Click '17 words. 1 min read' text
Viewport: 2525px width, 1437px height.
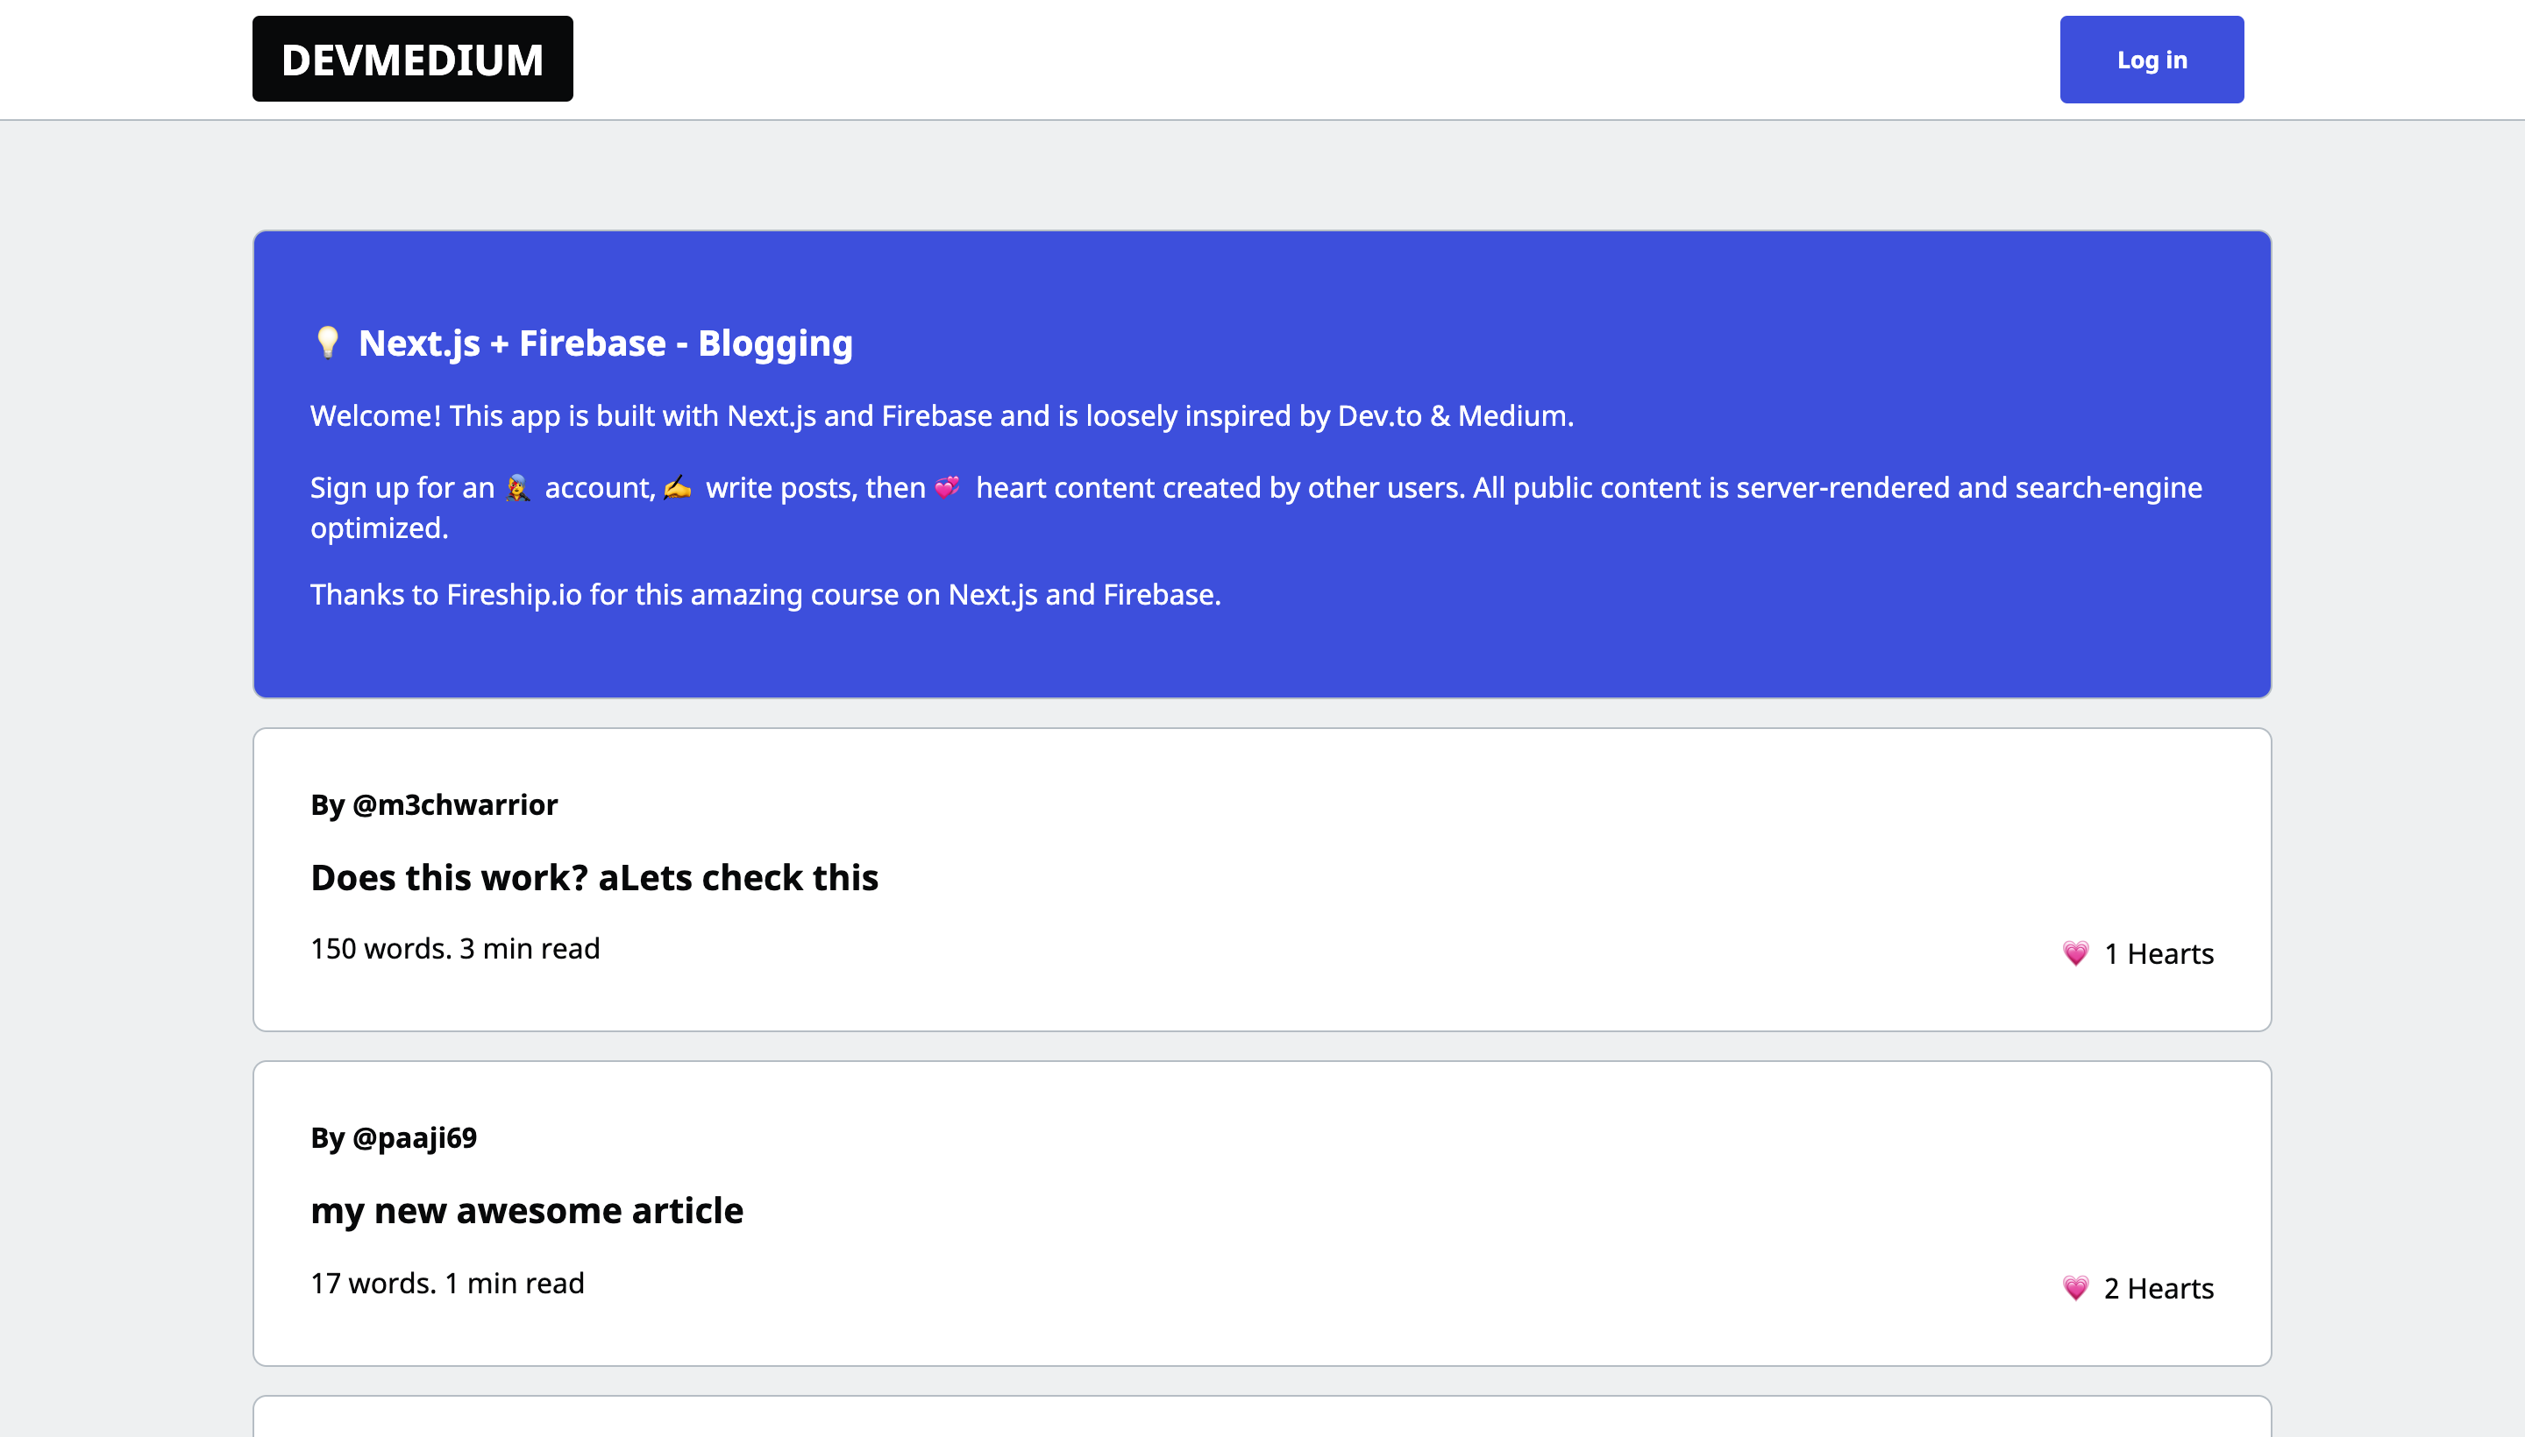(x=446, y=1283)
